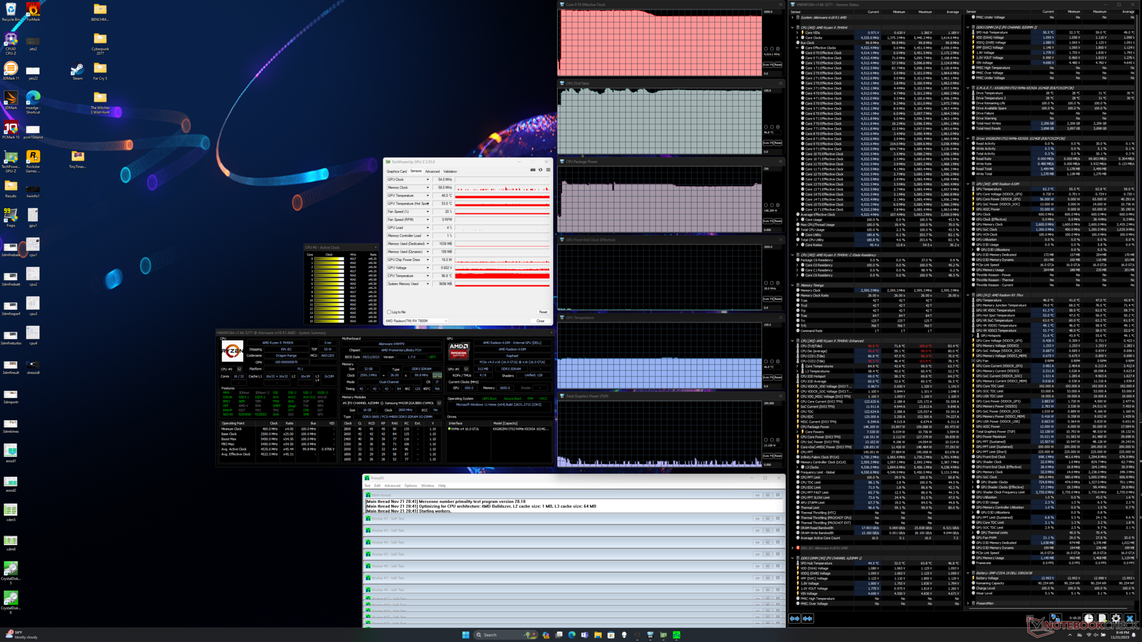The height and width of the screenshot is (642, 1142).
Task: Click GPU-Z Reset button
Action: click(x=542, y=312)
